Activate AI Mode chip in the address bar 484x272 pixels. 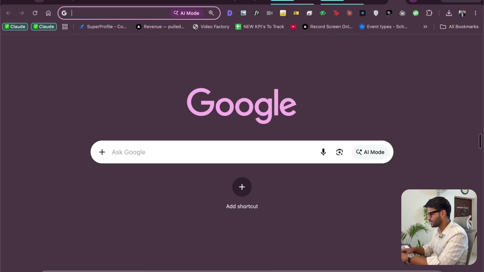point(187,13)
